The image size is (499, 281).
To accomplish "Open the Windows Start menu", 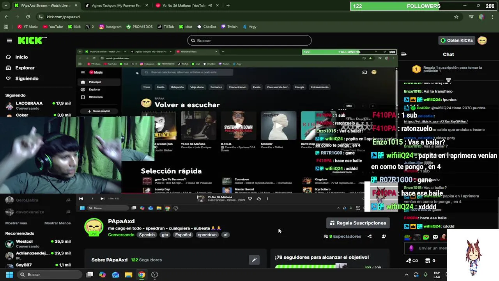I will point(9,275).
